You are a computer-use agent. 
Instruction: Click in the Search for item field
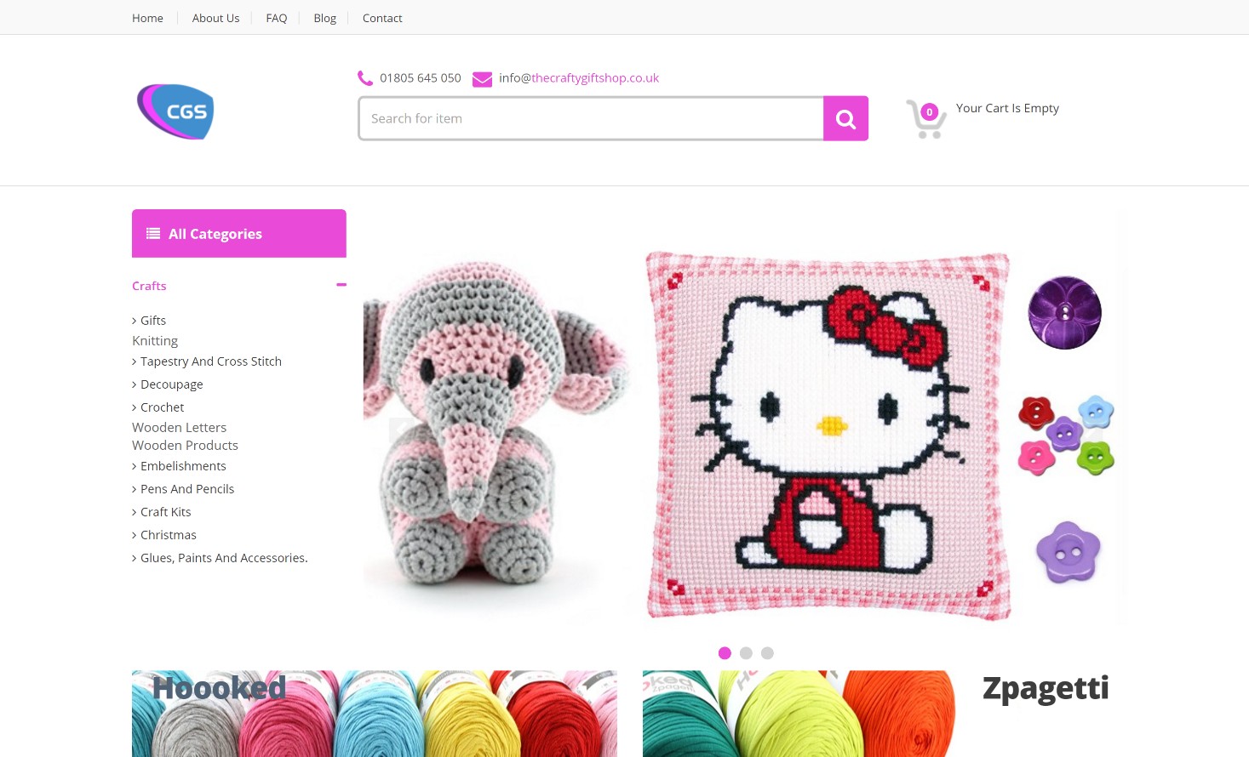point(591,118)
